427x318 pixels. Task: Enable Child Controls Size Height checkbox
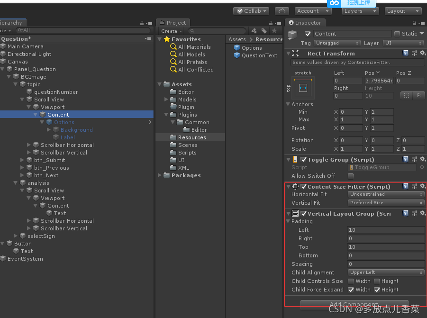click(x=377, y=281)
